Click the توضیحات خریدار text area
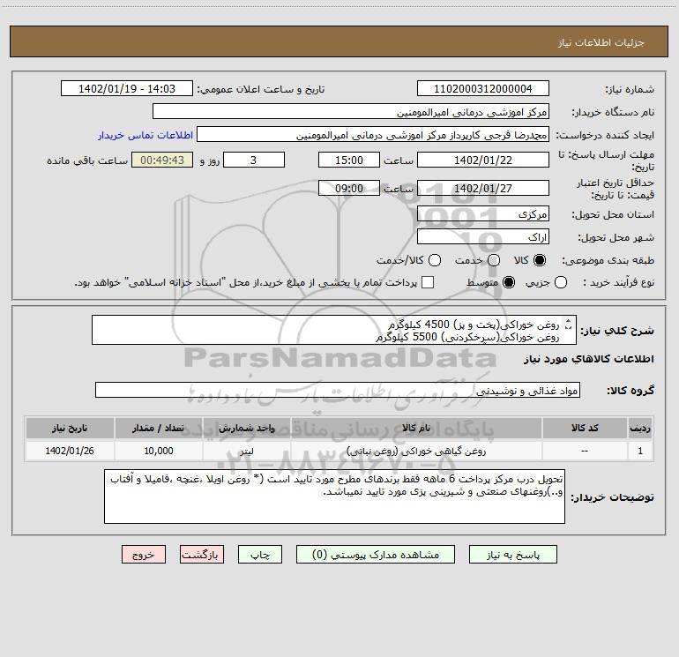The width and height of the screenshot is (679, 657). point(334,496)
